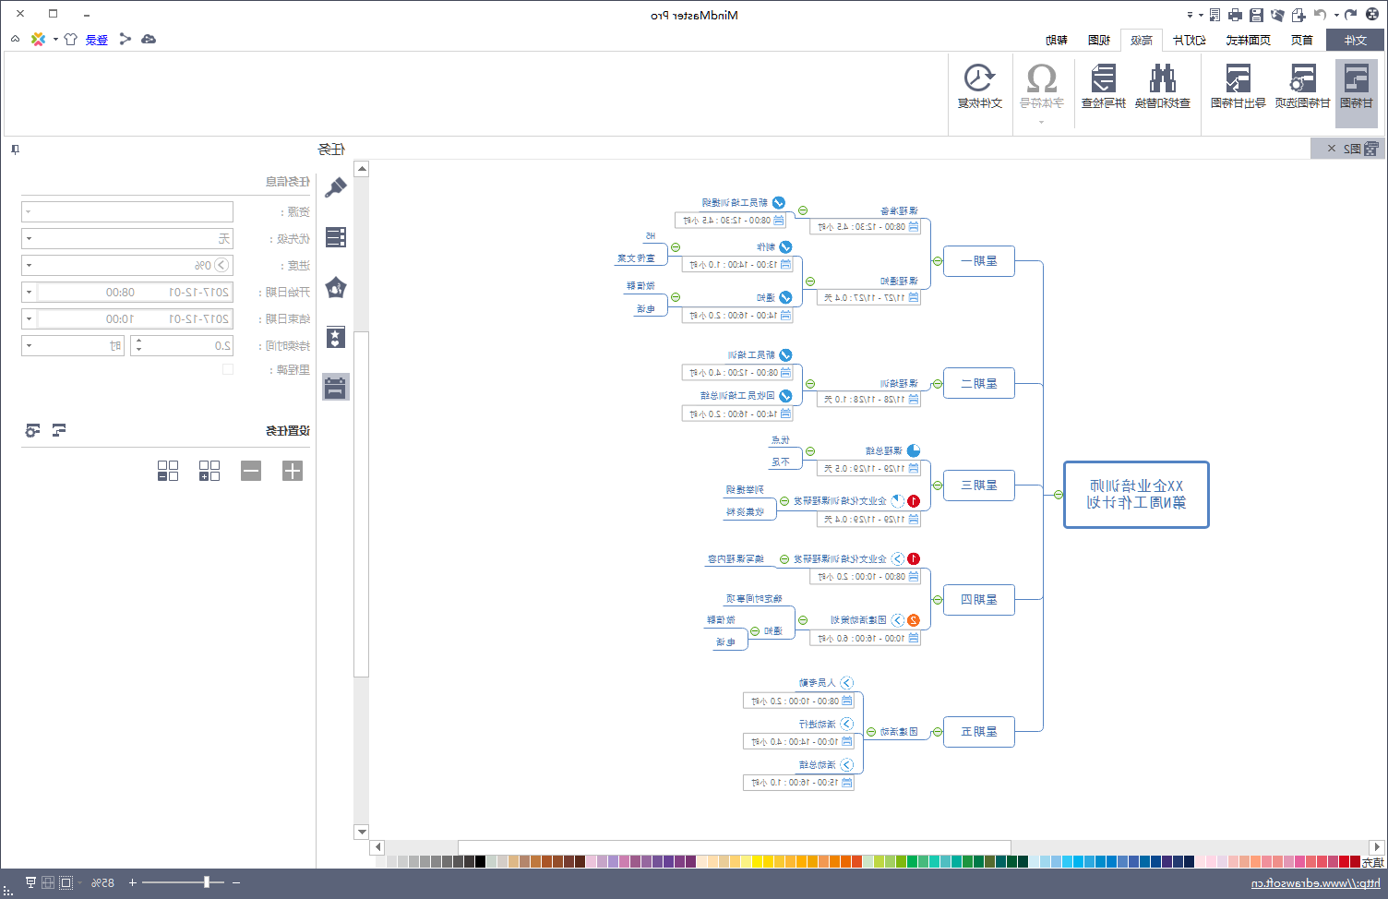Select the 星期二 topic node
The image size is (1388, 899).
coord(979,384)
